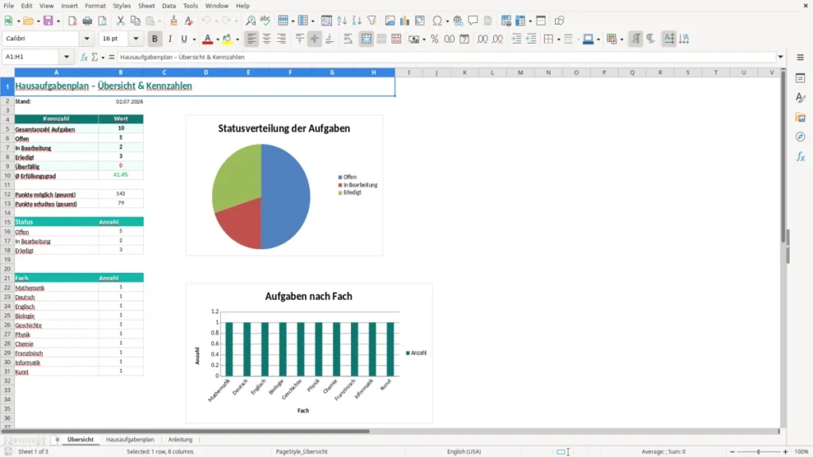The height and width of the screenshot is (457, 813).
Task: Open font color dropdown arrow
Action: [x=218, y=40]
